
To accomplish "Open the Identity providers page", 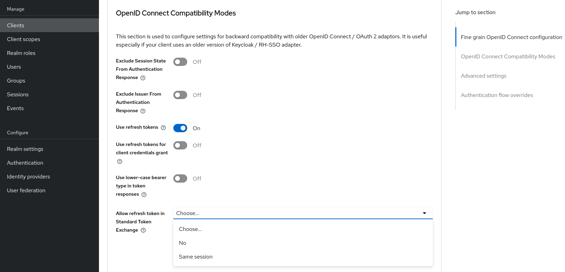I will [28, 176].
